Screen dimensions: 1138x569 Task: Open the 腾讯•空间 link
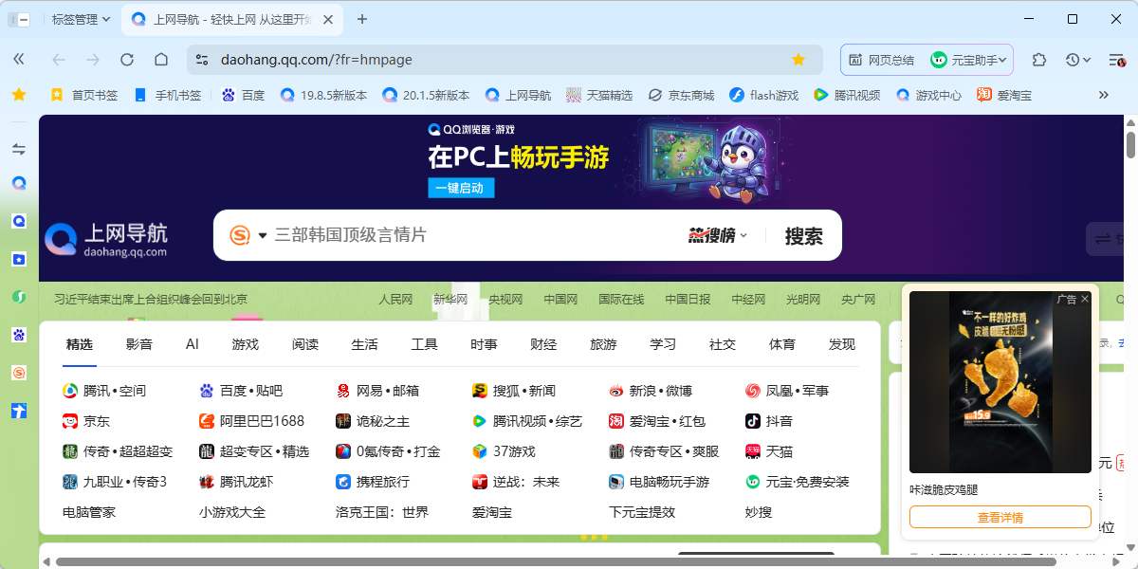coord(104,391)
